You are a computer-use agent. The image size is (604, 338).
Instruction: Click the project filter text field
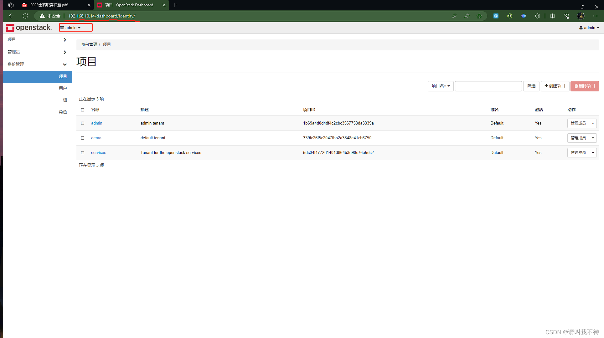click(488, 86)
